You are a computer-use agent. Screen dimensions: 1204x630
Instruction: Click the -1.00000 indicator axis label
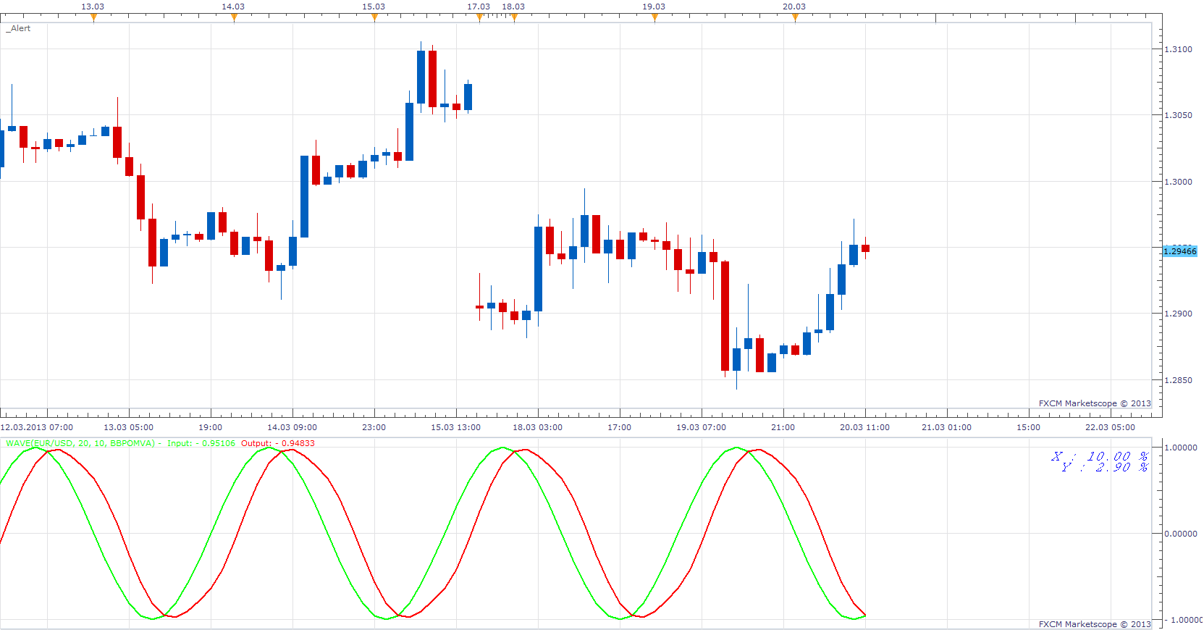(1185, 620)
